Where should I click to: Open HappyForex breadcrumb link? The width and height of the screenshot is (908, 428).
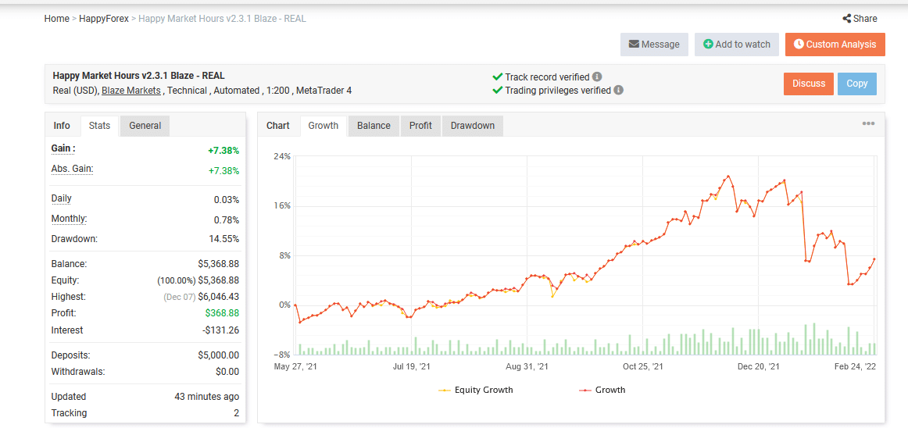click(x=104, y=19)
